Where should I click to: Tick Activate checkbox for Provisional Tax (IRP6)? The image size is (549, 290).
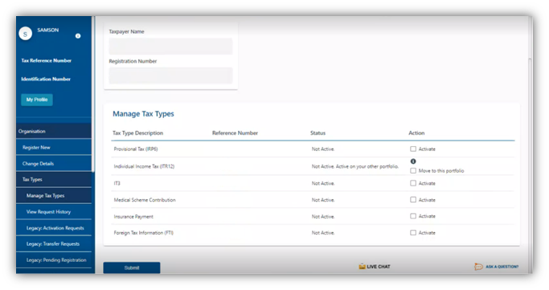[413, 149]
